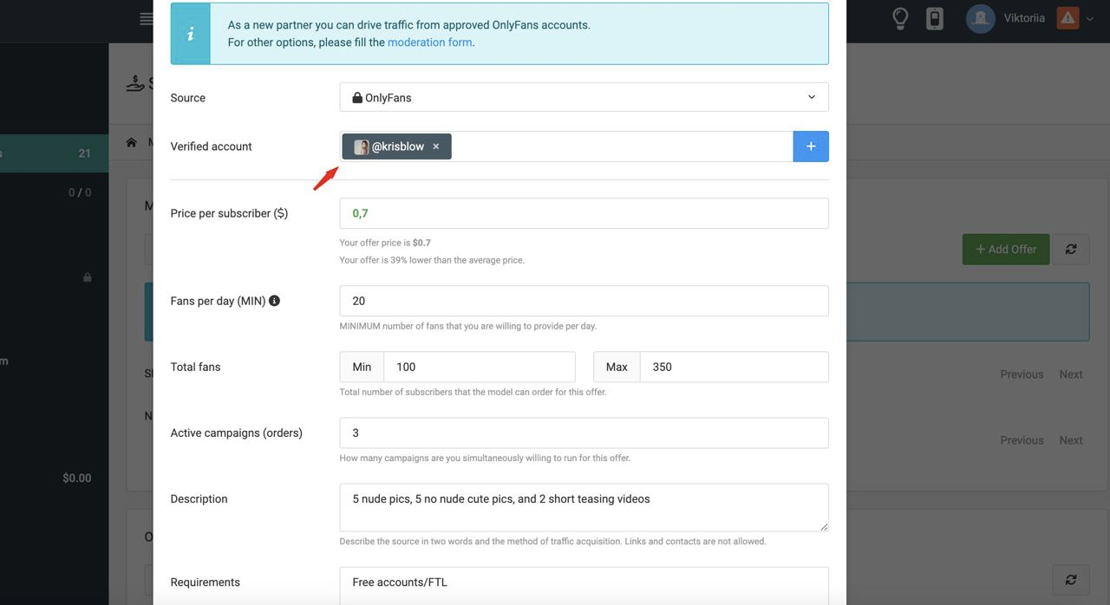Click the green Add Offer button
The height and width of the screenshot is (605, 1110).
[x=1005, y=250]
